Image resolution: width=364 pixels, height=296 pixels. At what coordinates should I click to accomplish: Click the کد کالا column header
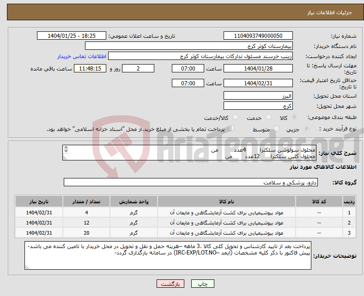tap(319, 201)
